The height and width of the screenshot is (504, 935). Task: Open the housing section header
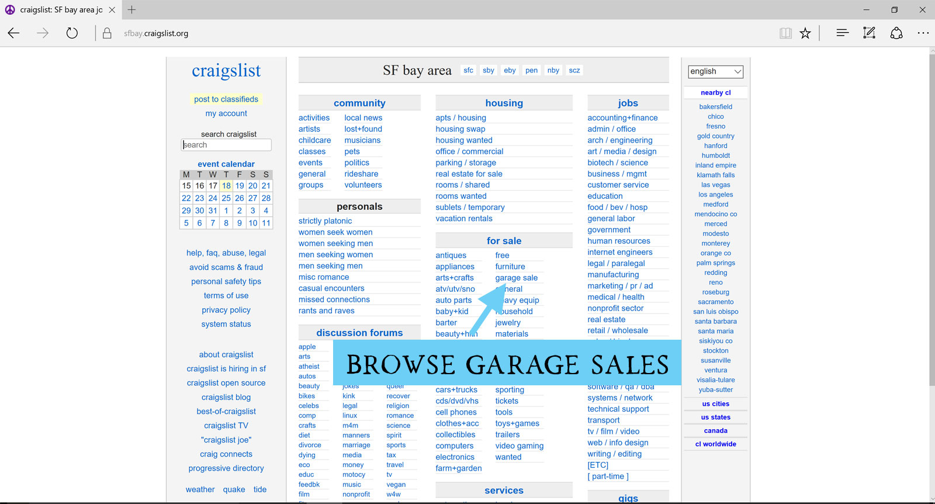pos(504,103)
